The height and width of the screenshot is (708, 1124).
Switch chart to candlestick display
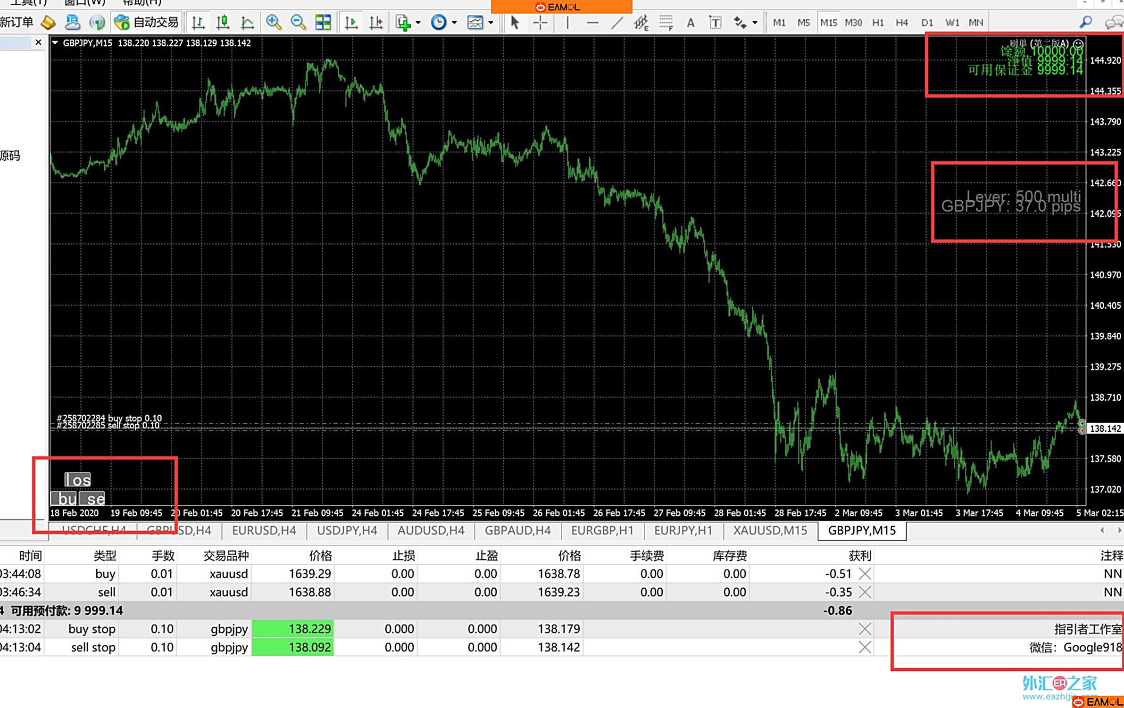tap(223, 22)
